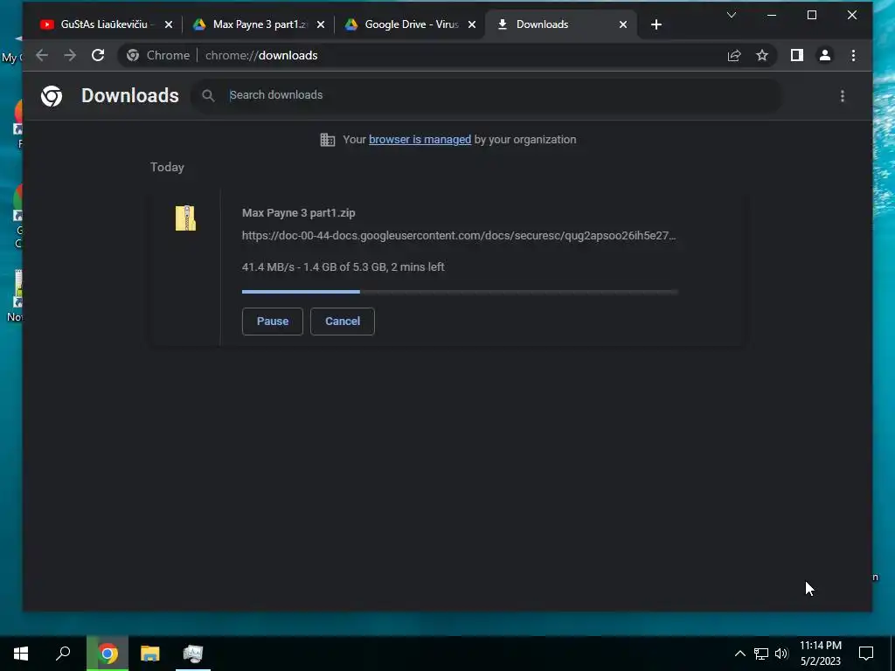Click the Chrome taskbar icon
Viewport: 895px width, 671px height.
[108, 654]
